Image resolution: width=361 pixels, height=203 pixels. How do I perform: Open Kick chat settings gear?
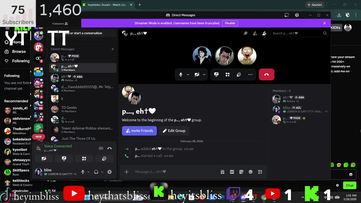pyautogui.click(x=337, y=185)
